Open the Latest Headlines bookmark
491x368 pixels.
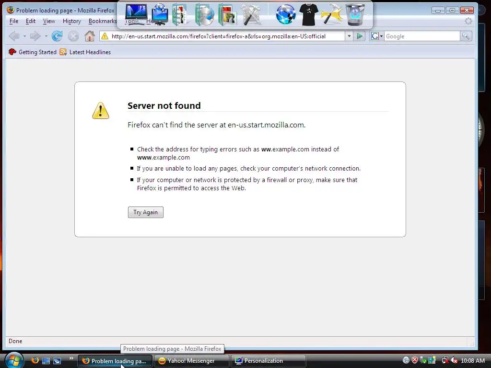85,52
